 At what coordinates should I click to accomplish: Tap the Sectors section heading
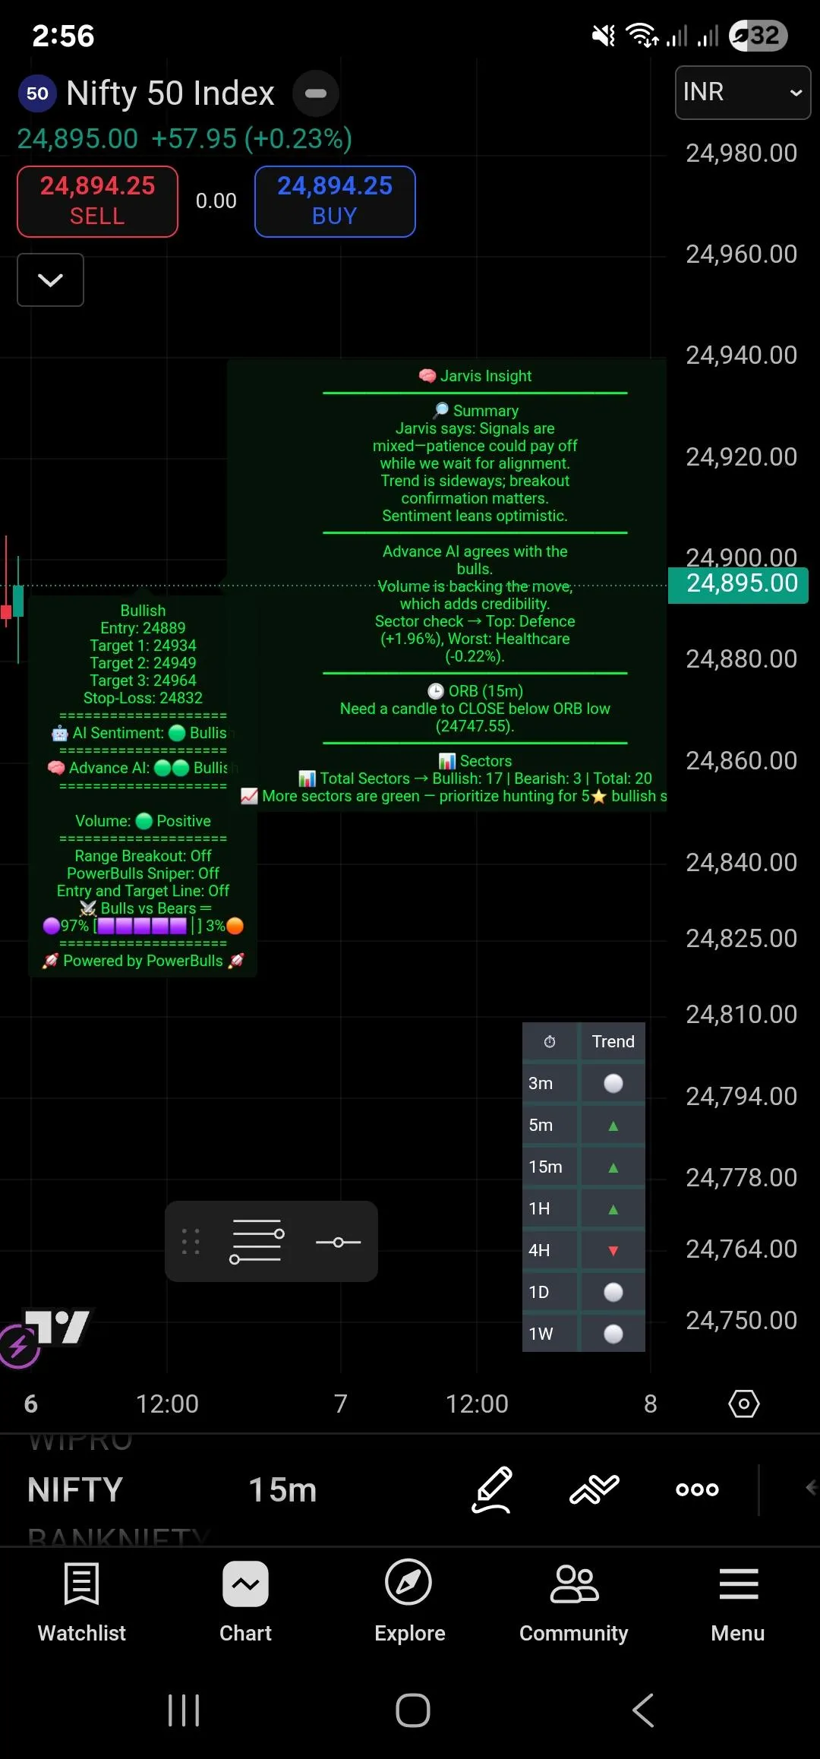pos(475,761)
